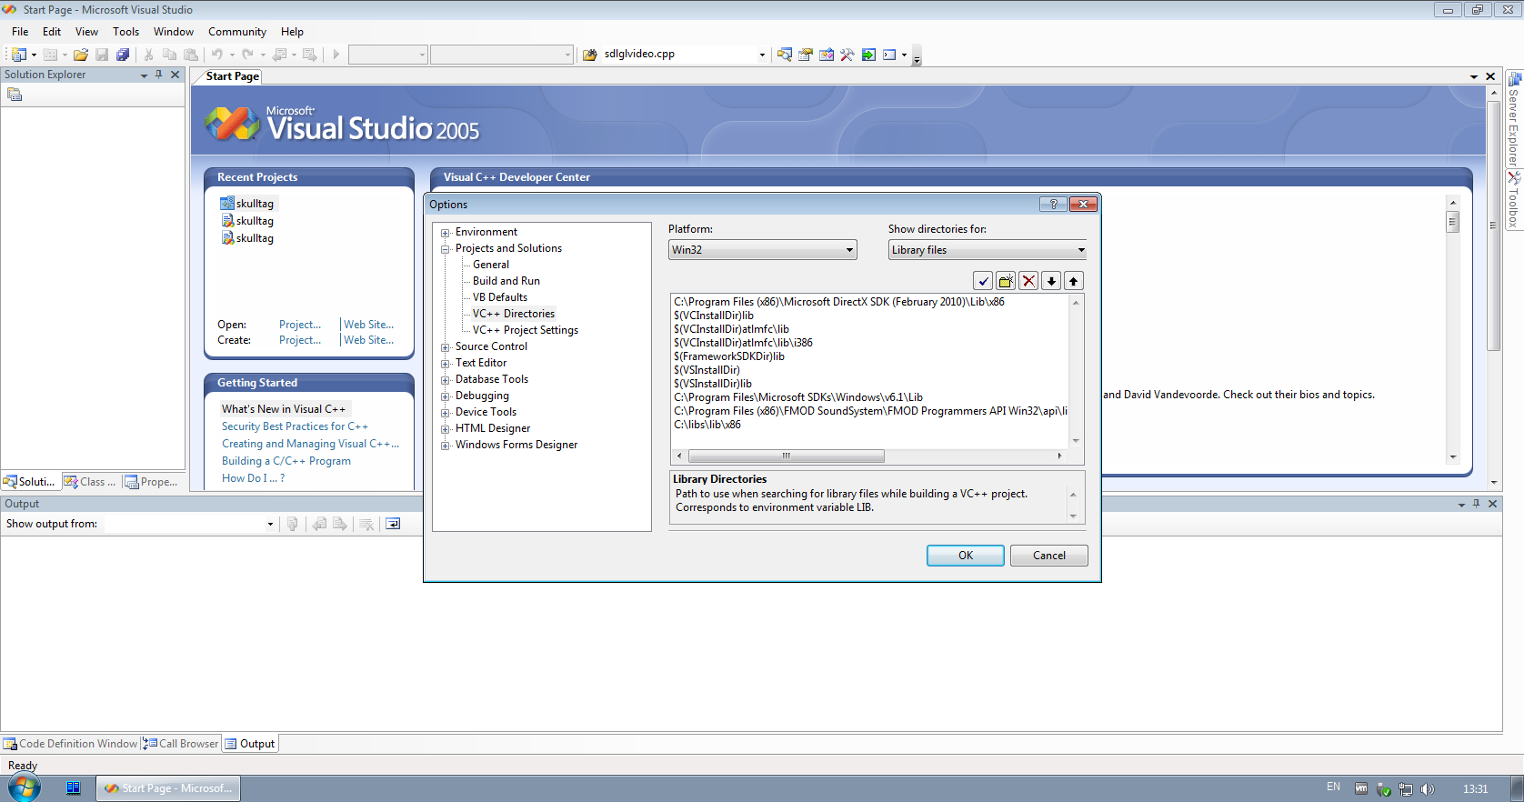
Task: Move selected directory down with arrow icon
Action: [x=1051, y=281]
